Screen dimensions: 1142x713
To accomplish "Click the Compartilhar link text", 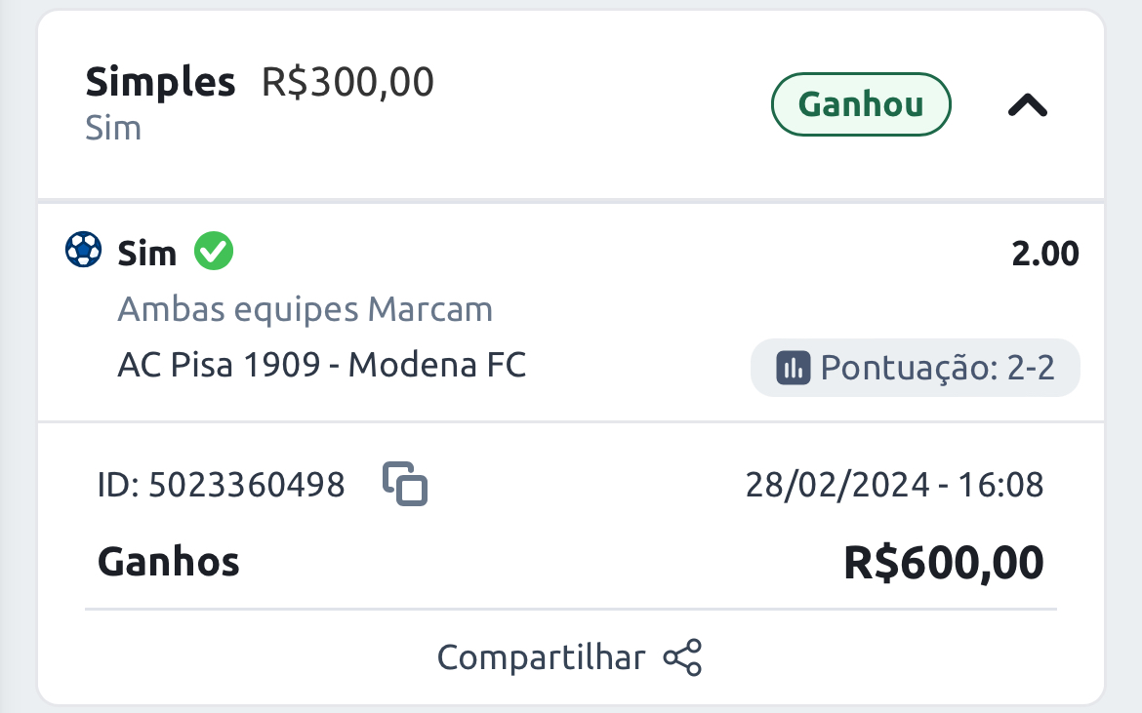I will (541, 657).
